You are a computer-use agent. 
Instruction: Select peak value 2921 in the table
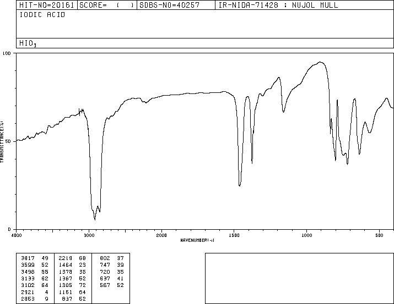point(28,292)
